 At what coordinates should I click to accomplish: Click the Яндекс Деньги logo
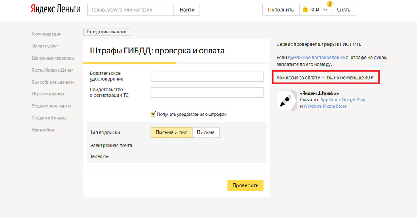55,10
